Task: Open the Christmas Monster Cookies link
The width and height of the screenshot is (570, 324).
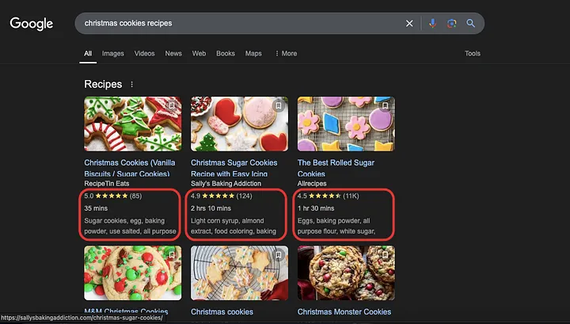Action: coord(344,311)
